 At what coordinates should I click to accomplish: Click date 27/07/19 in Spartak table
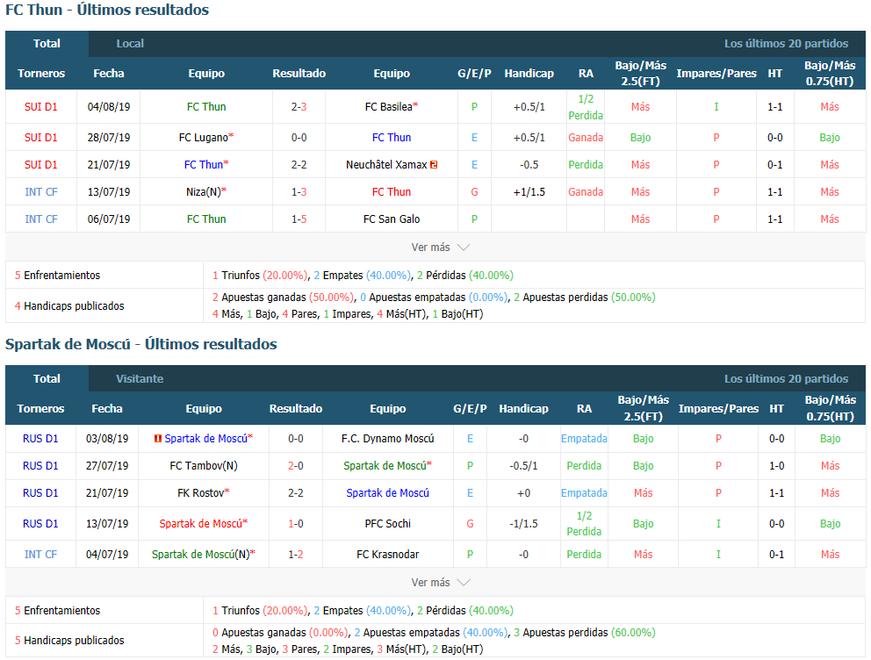pyautogui.click(x=107, y=466)
